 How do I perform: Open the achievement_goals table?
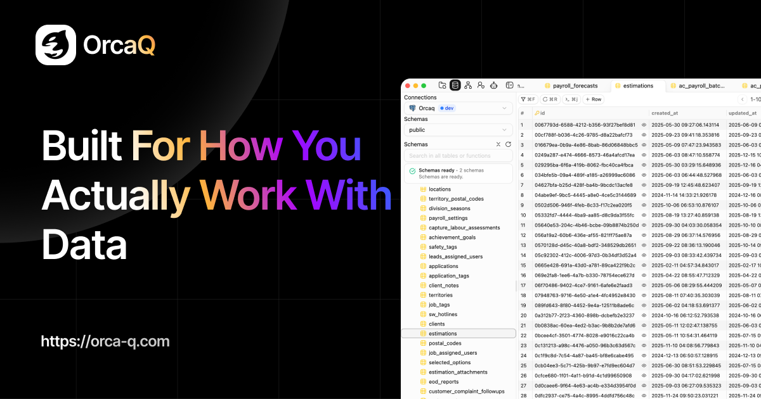pyautogui.click(x=452, y=237)
